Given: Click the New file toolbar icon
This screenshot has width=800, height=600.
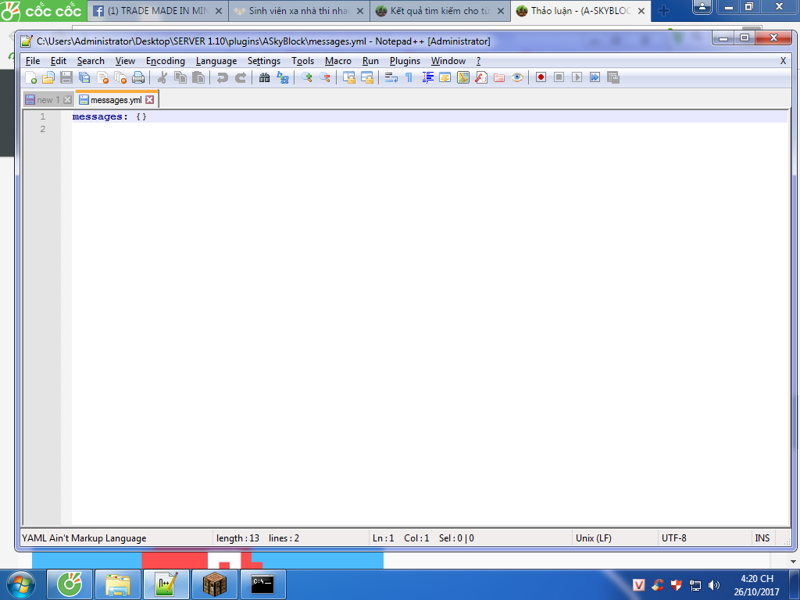Looking at the screenshot, I should (30, 77).
